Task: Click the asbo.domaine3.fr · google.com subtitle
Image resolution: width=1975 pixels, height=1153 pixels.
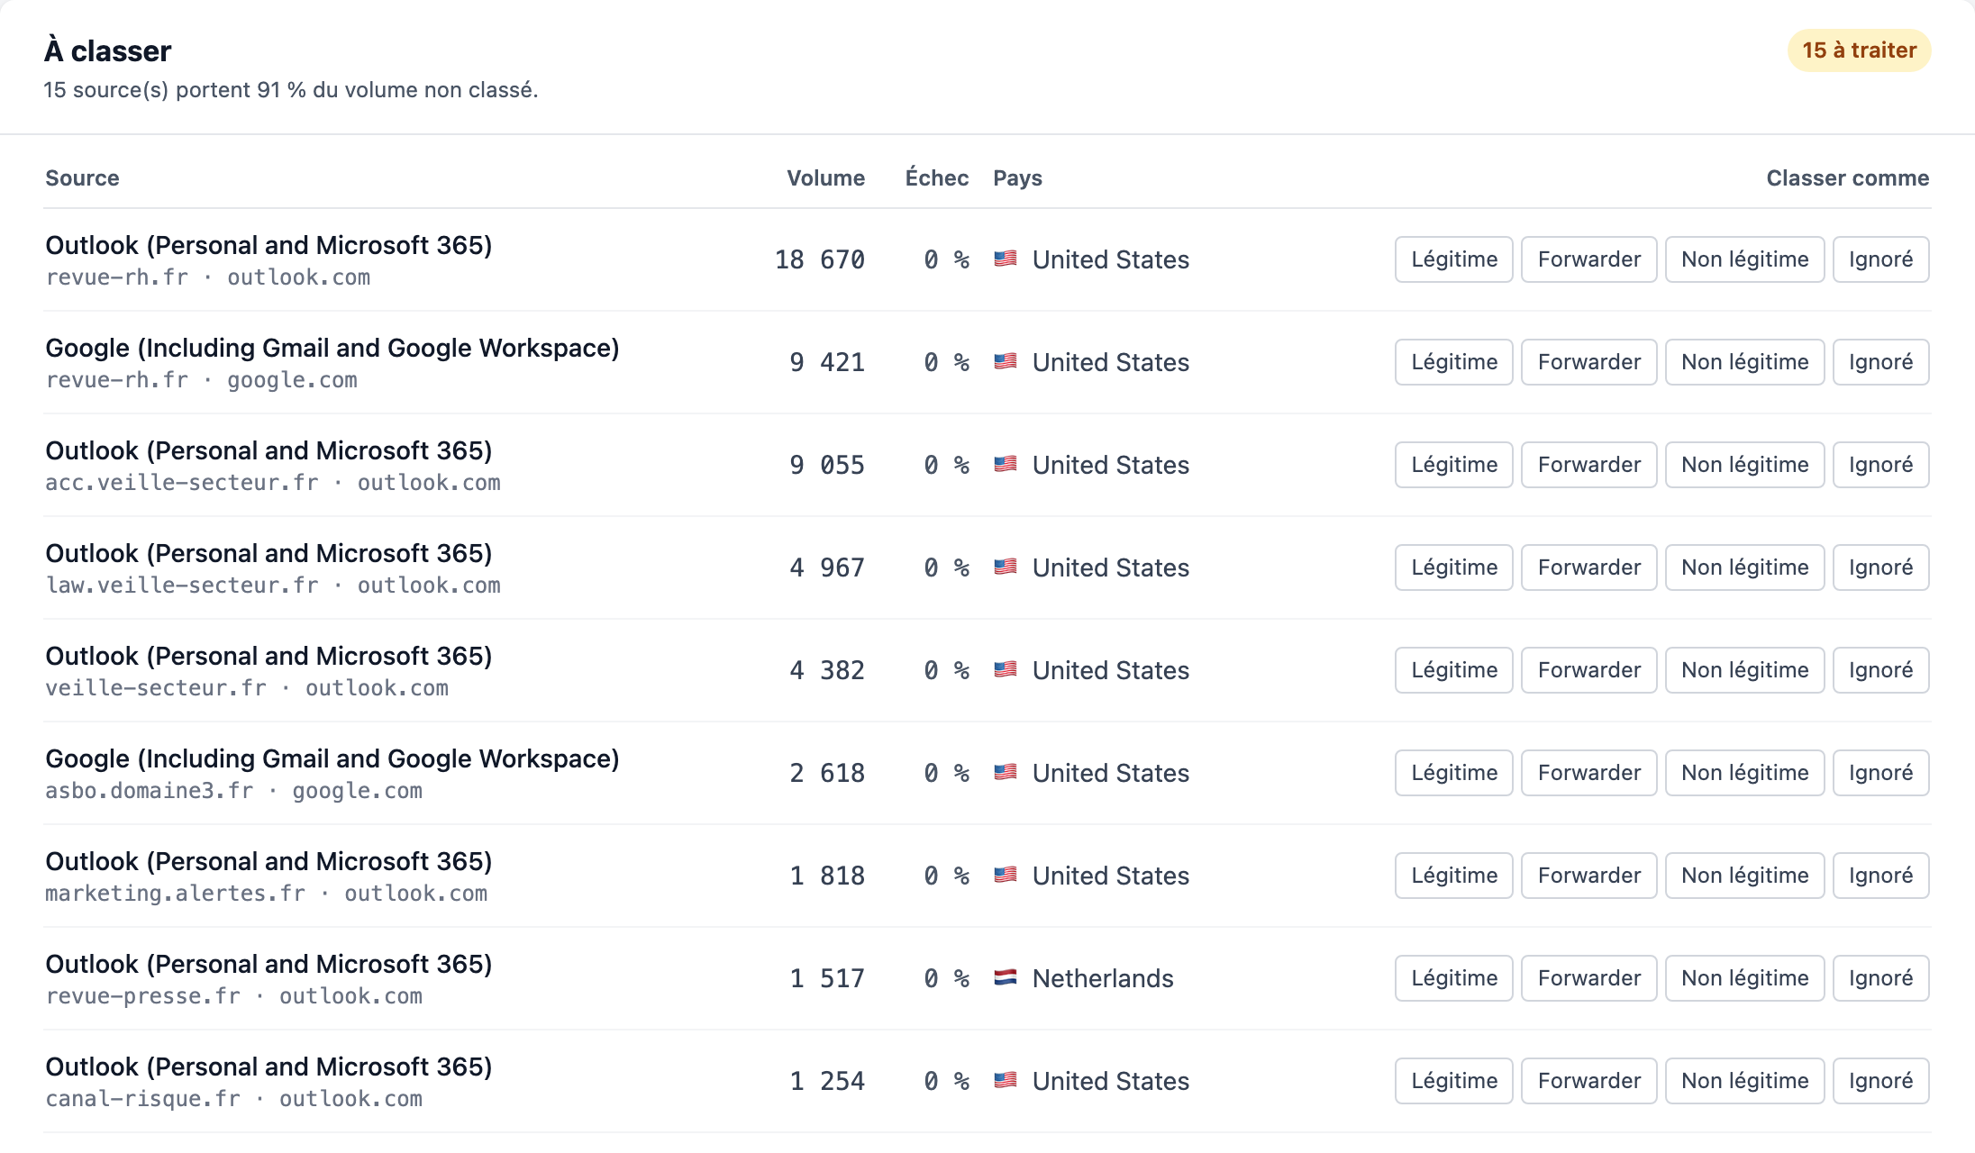Action: pos(234,791)
